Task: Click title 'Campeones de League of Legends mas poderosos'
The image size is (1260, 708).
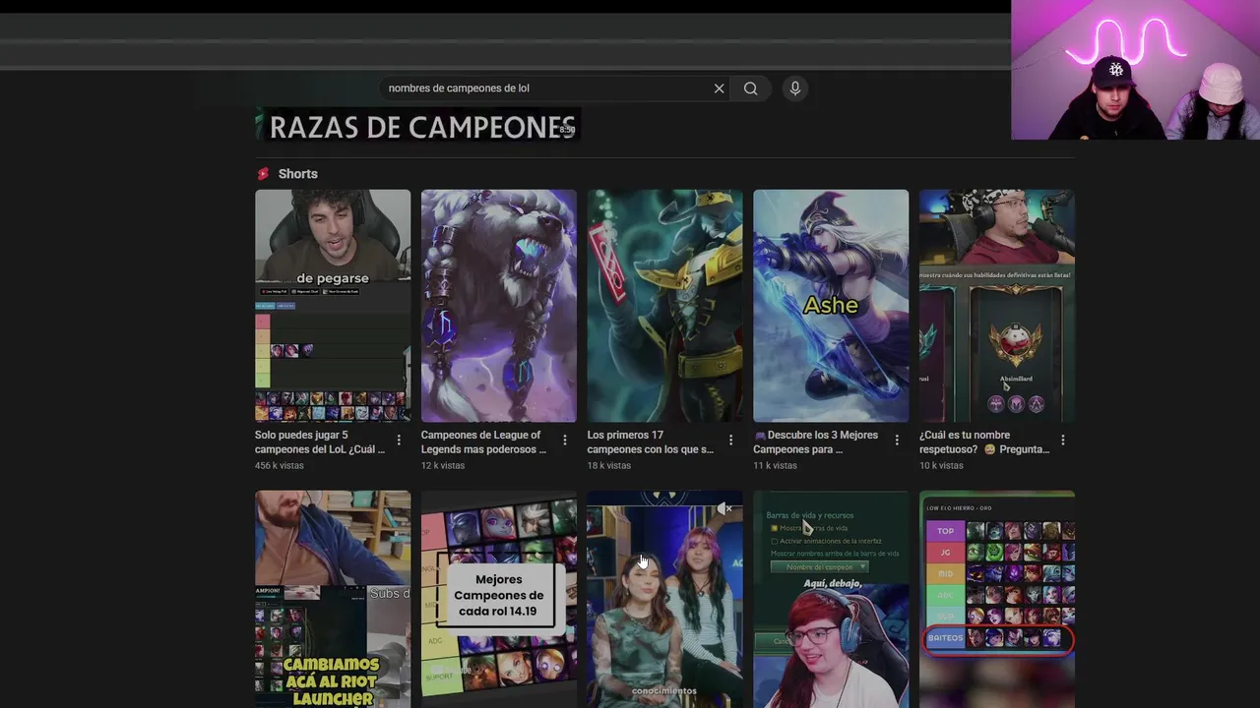Action: click(483, 442)
